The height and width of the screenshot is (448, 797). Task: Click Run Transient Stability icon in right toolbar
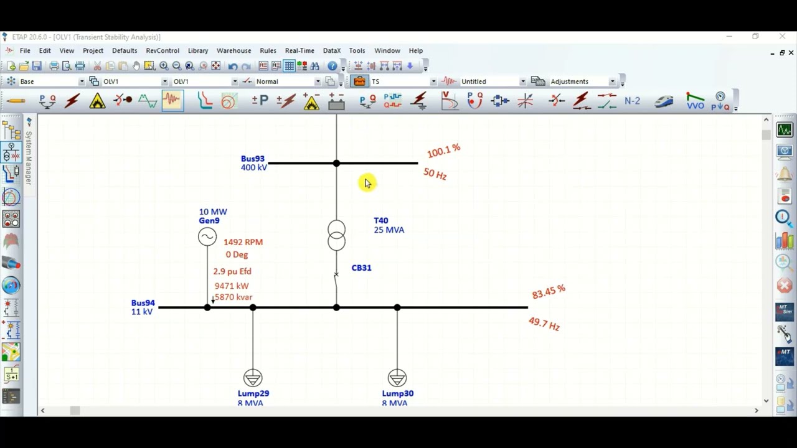click(785, 130)
